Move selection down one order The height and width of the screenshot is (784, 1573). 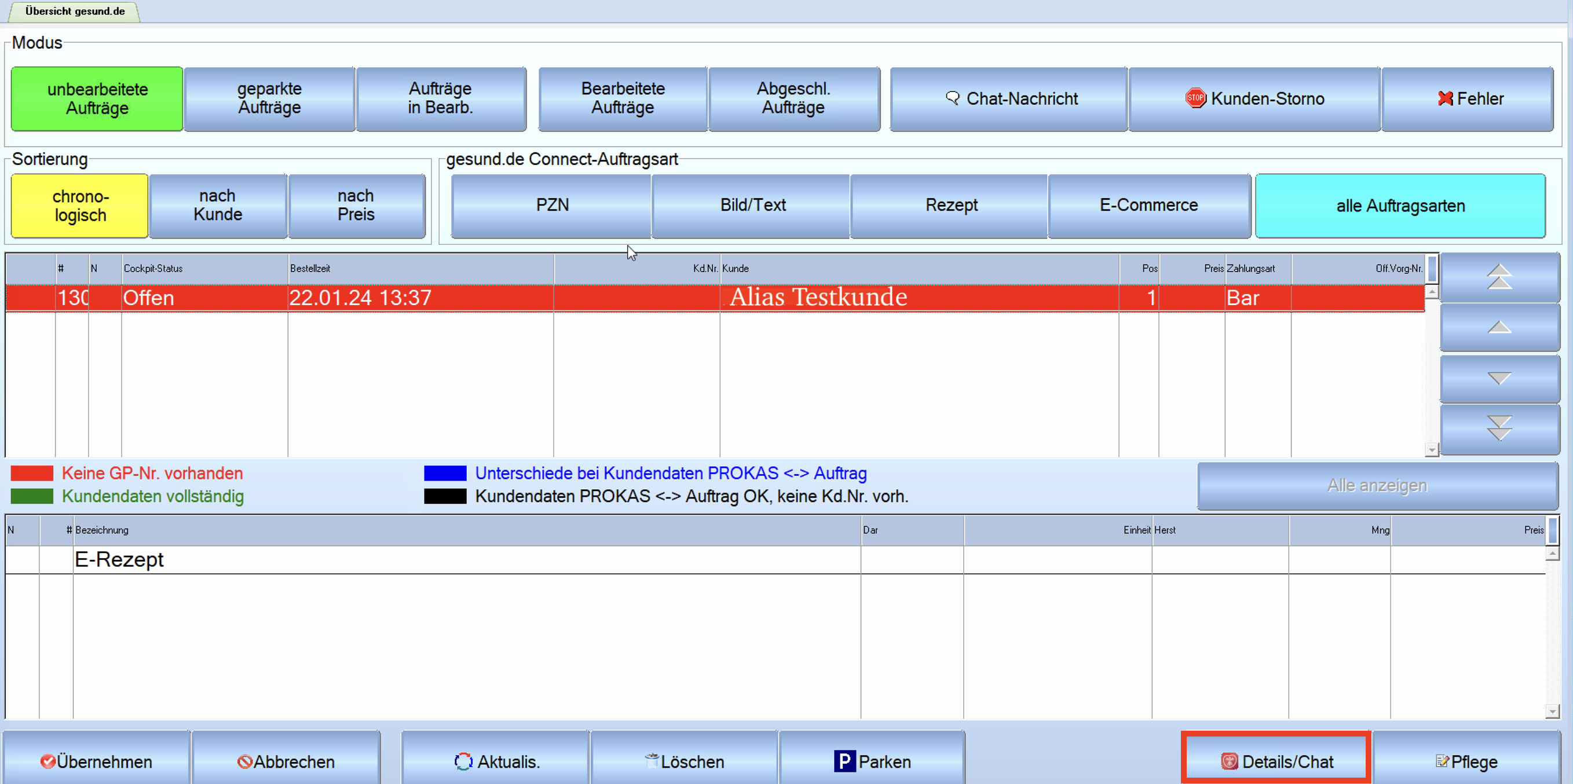tap(1499, 379)
